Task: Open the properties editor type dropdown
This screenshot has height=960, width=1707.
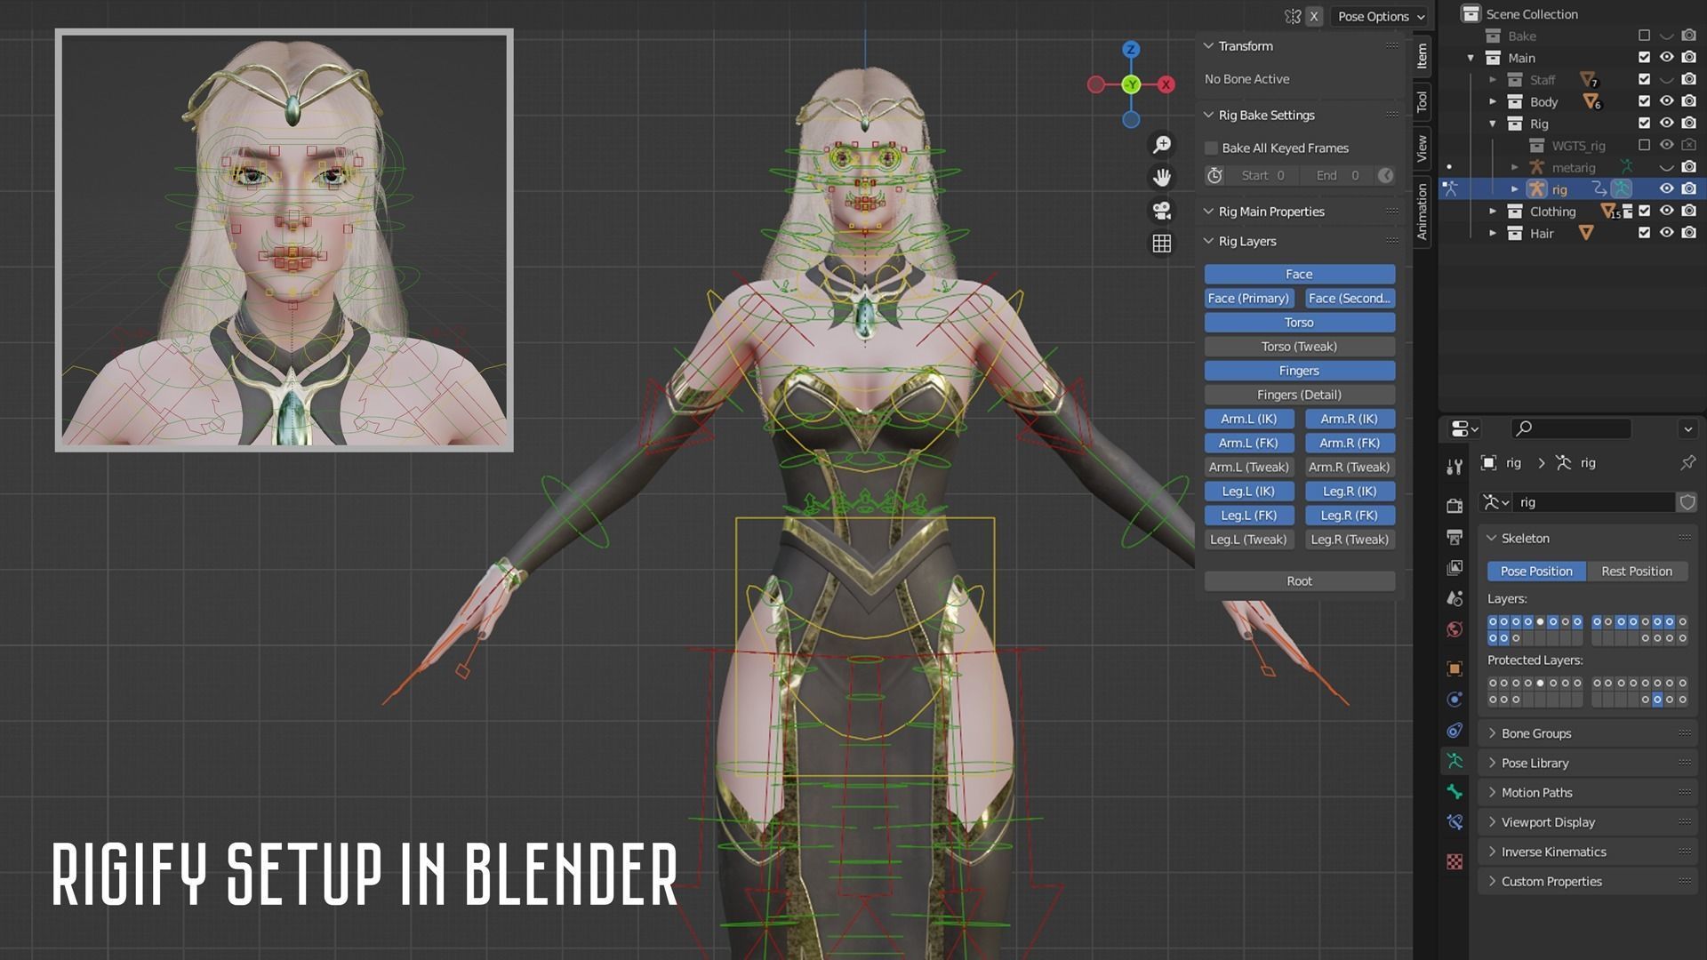Action: [1464, 428]
